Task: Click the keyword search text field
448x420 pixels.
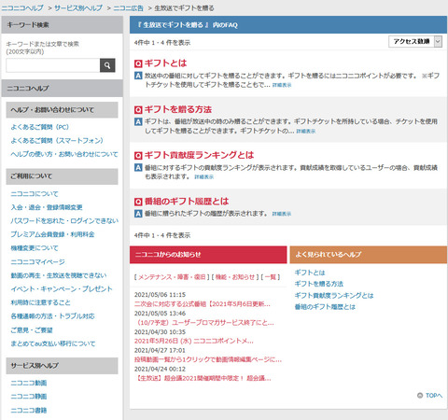Action: point(53,65)
